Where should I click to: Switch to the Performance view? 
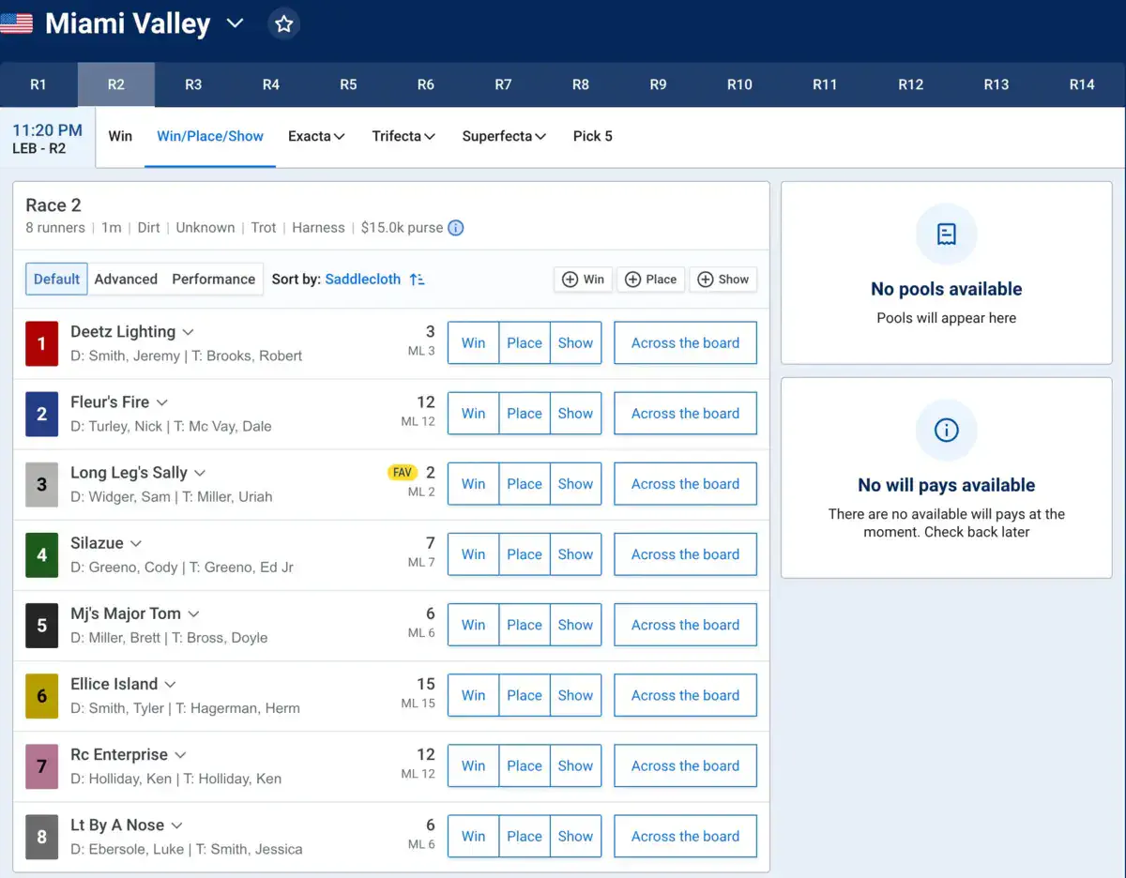(213, 280)
